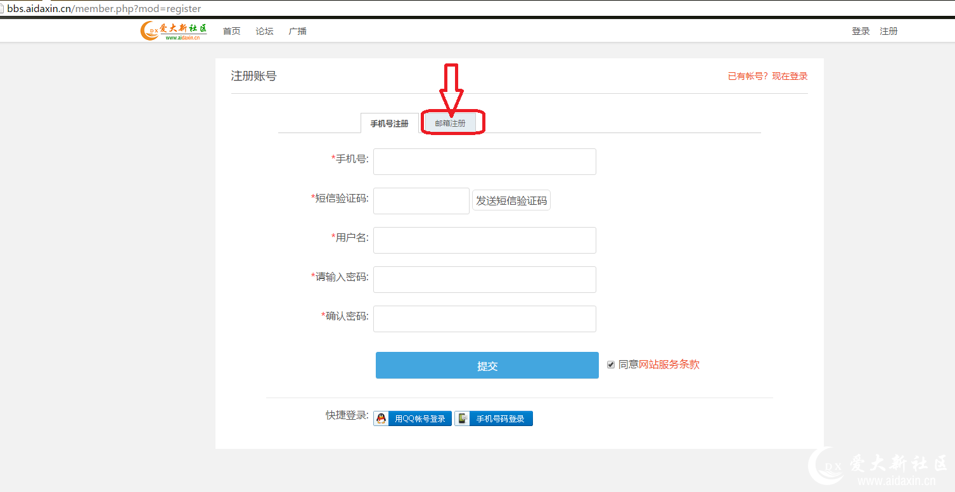
Task: Open the 广播 navigation link
Action: [x=298, y=31]
